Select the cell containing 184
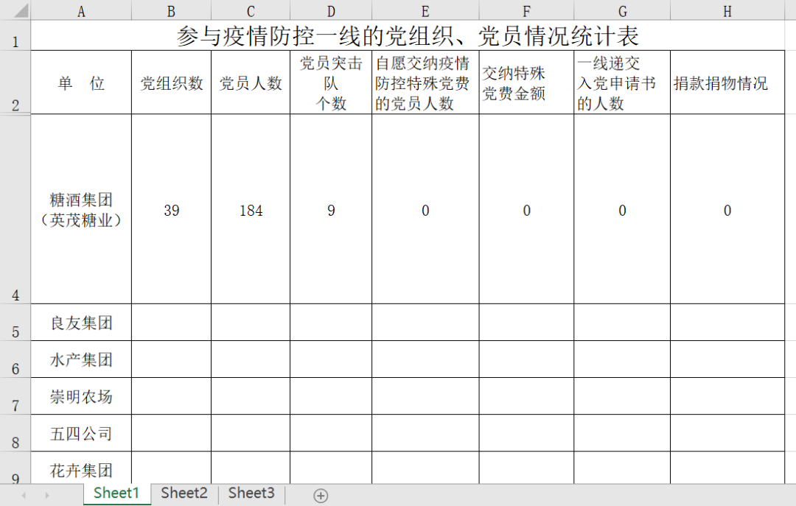 (251, 210)
